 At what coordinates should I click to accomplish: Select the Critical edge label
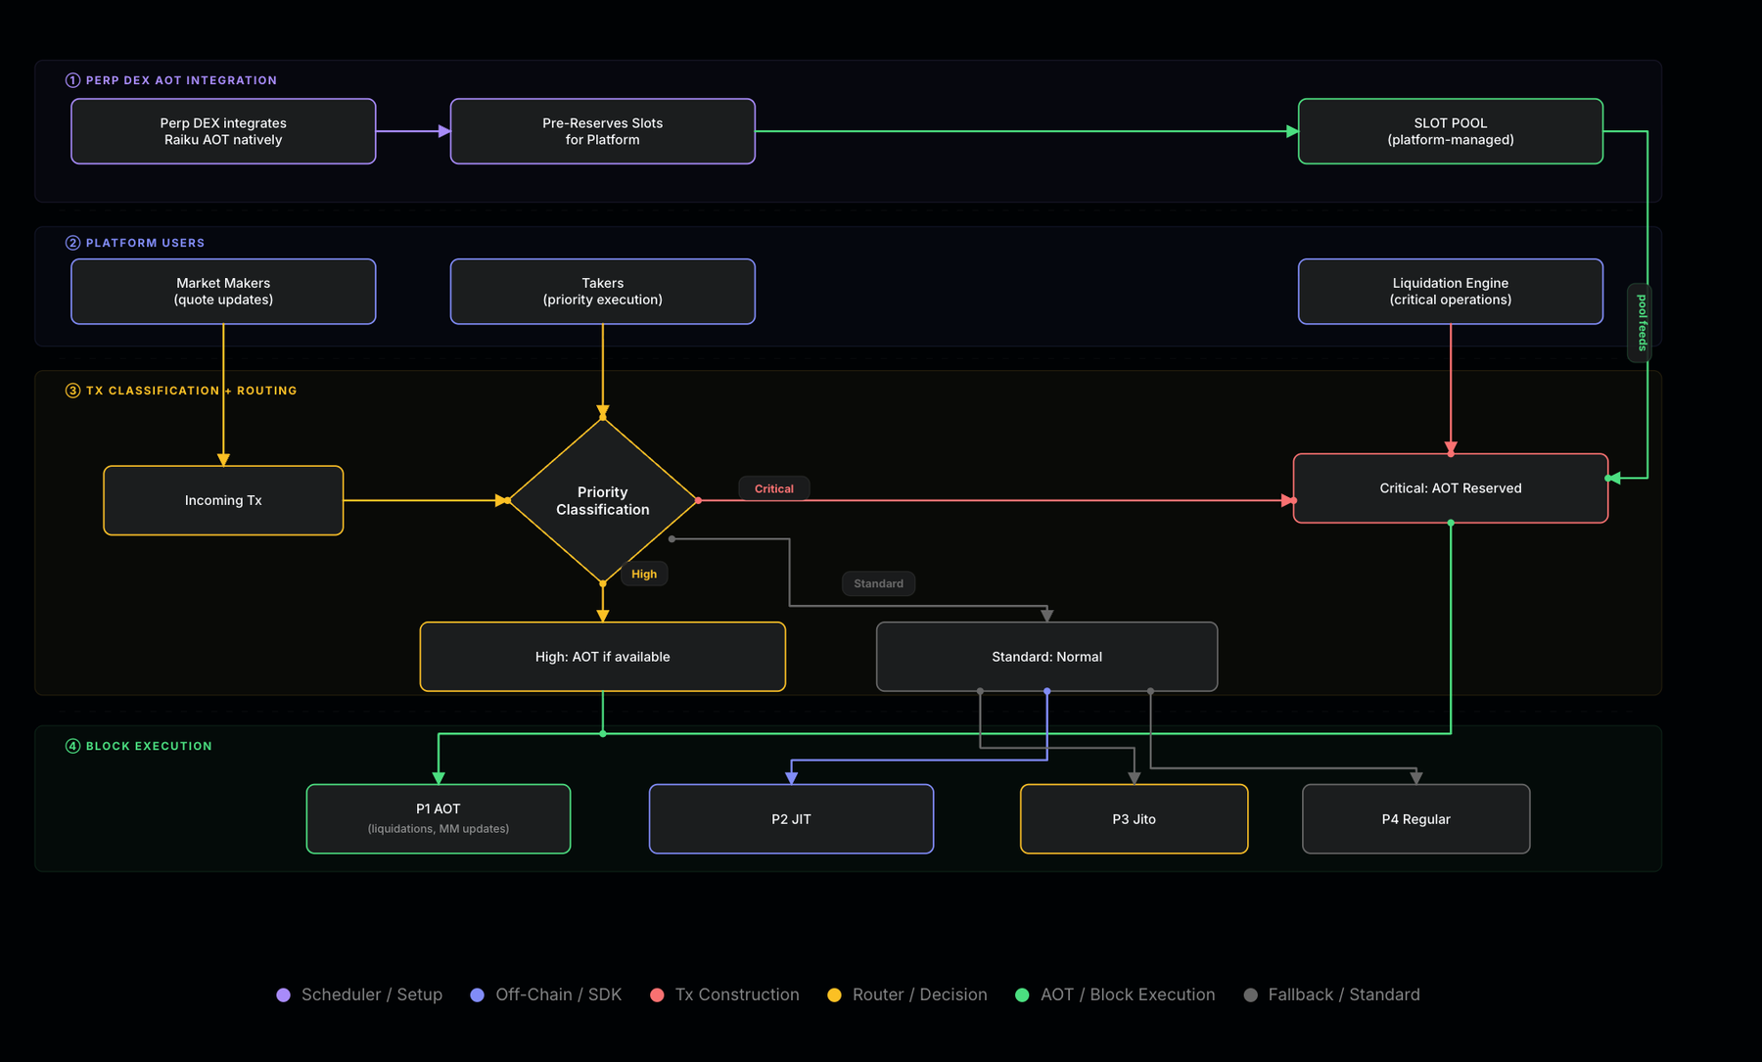(x=774, y=488)
